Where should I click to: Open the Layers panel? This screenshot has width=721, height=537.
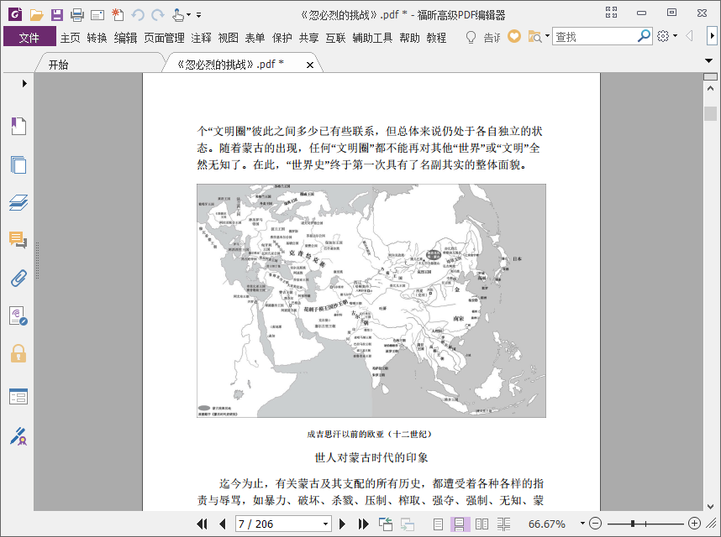18,202
